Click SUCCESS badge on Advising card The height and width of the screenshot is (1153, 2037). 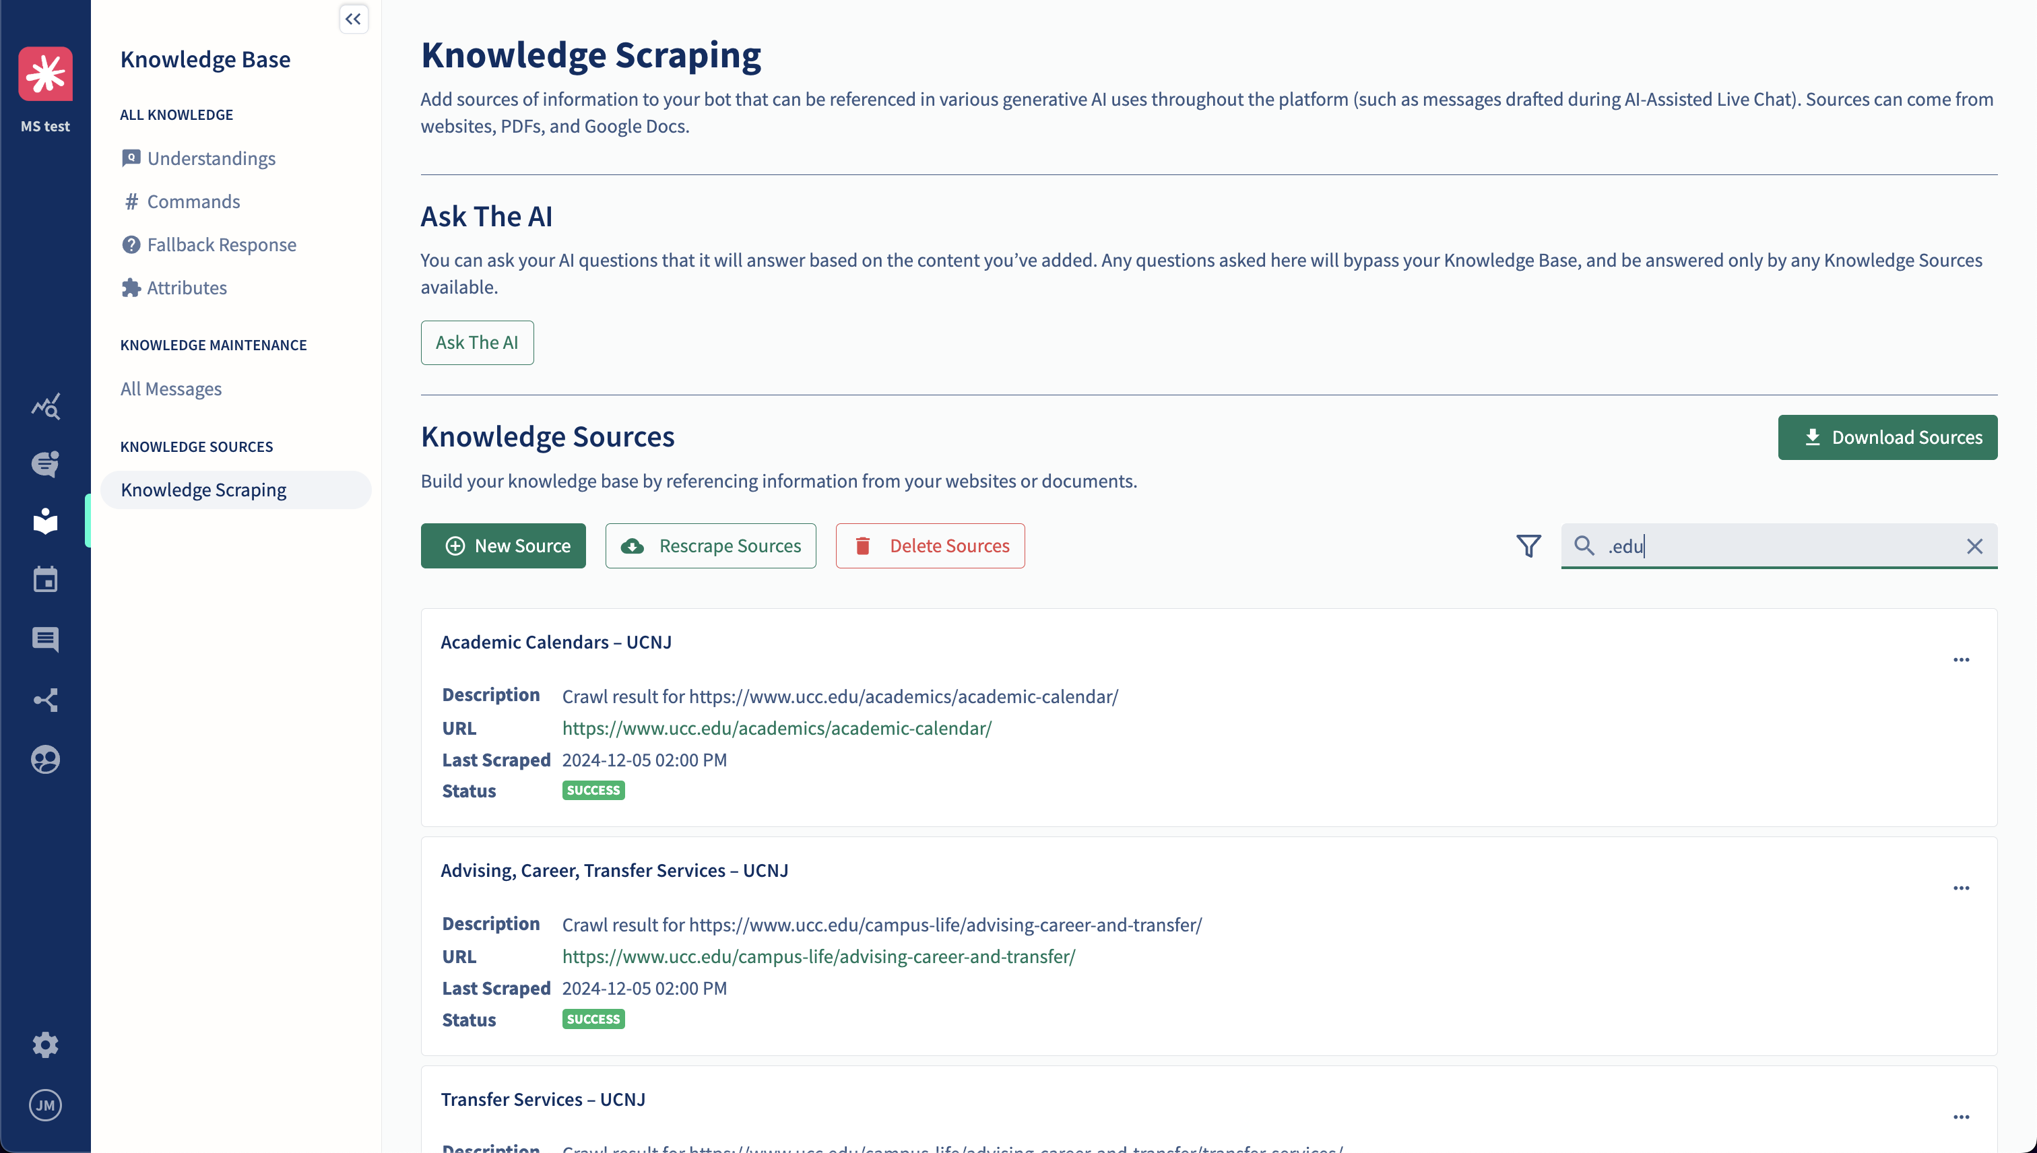tap(593, 1018)
